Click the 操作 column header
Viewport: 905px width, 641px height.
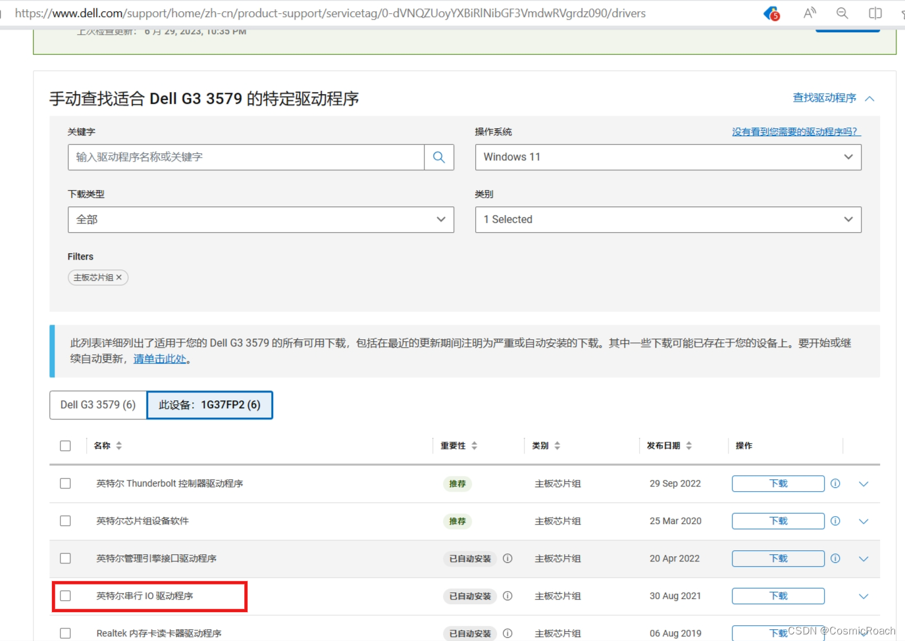744,446
